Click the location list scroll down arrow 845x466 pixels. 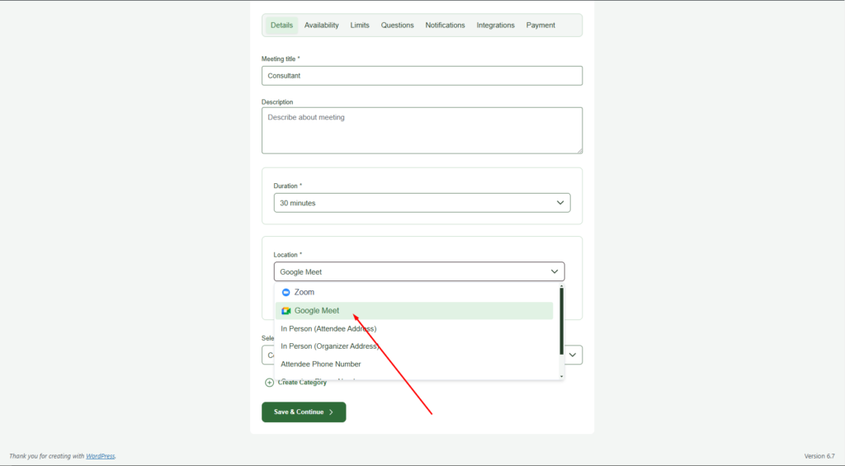pyautogui.click(x=561, y=377)
